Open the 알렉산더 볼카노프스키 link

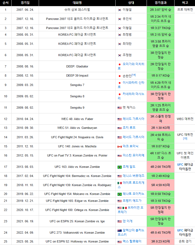tap(133, 230)
